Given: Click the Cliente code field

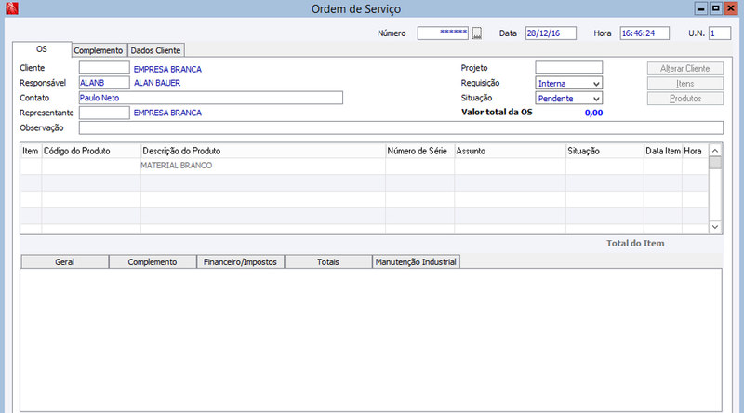Looking at the screenshot, I should pos(104,68).
